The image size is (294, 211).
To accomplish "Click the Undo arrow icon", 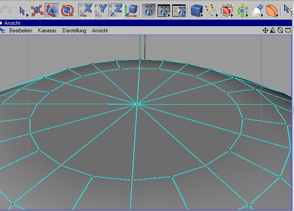I will [5, 10].
